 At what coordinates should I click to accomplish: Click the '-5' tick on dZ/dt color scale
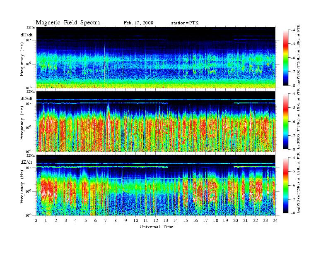point(293,172)
